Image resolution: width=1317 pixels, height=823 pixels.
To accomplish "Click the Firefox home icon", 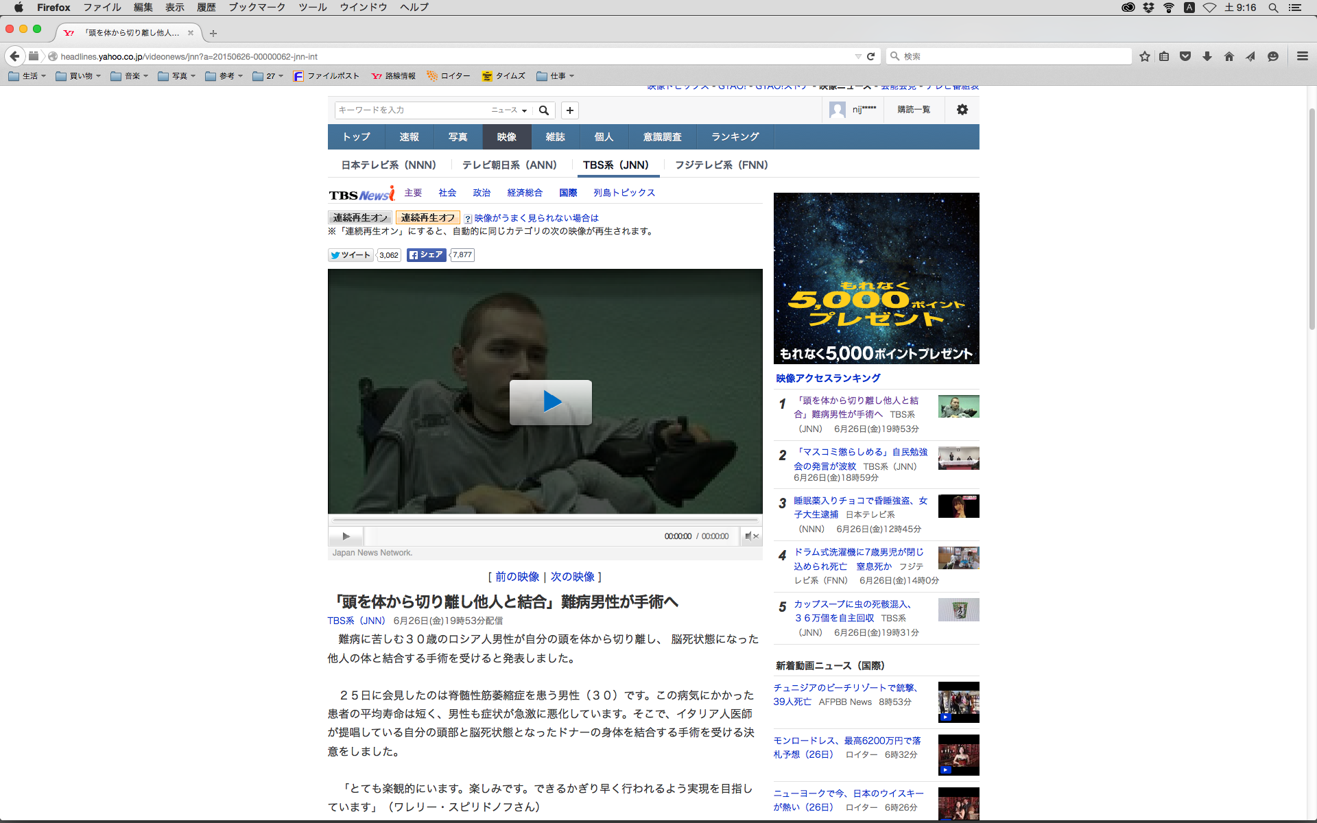I will tap(1229, 56).
